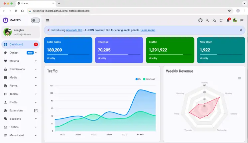The height and width of the screenshot is (143, 248).
Task: Open the right-side settings panel icon
Action: coord(242,20)
